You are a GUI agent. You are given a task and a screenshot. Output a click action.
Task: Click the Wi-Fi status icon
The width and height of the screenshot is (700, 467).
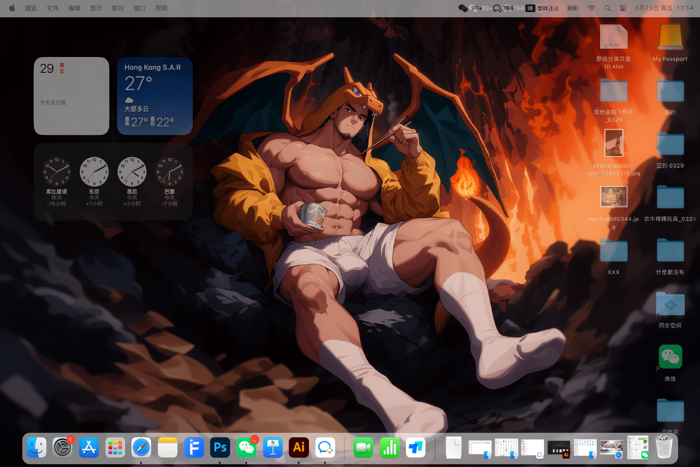tap(591, 8)
